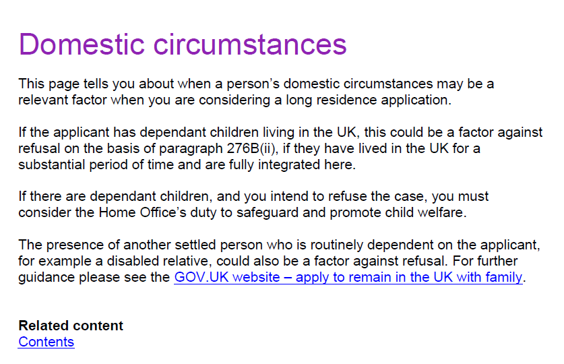Viewport: 564px width, 364px height.
Task: Click the Related content heading
Action: point(71,326)
